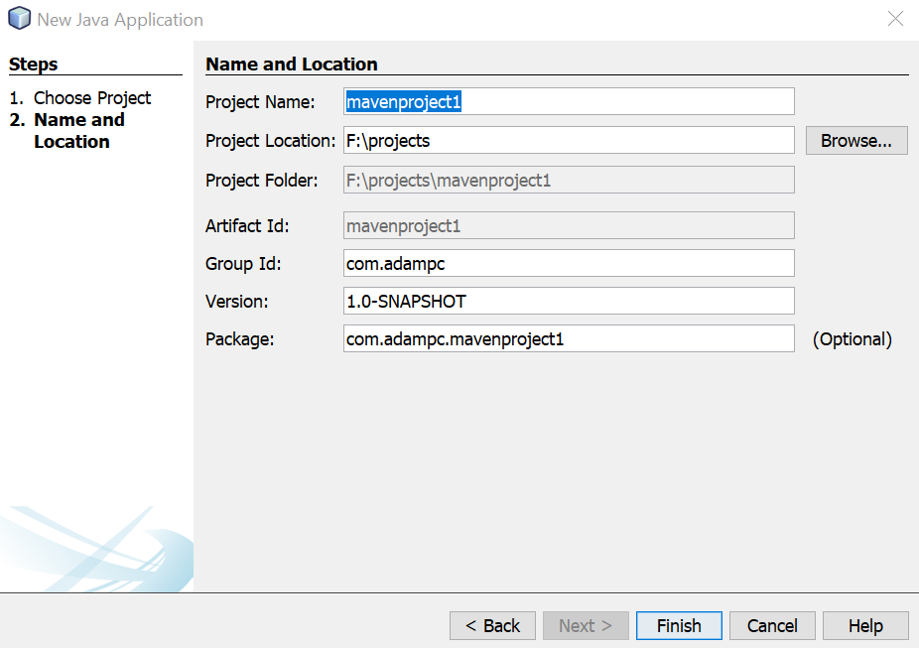Click the Group Id field showing com.adampc
The height and width of the screenshot is (648, 919).
569,263
